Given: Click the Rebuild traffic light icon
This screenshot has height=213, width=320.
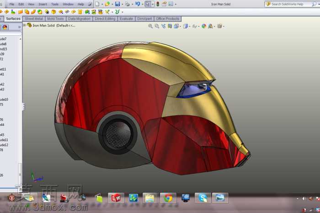Looking at the screenshot, I should [x=158, y=4].
